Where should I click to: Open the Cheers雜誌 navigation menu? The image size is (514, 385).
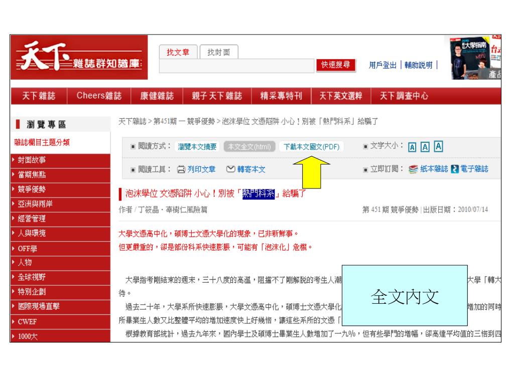[99, 96]
